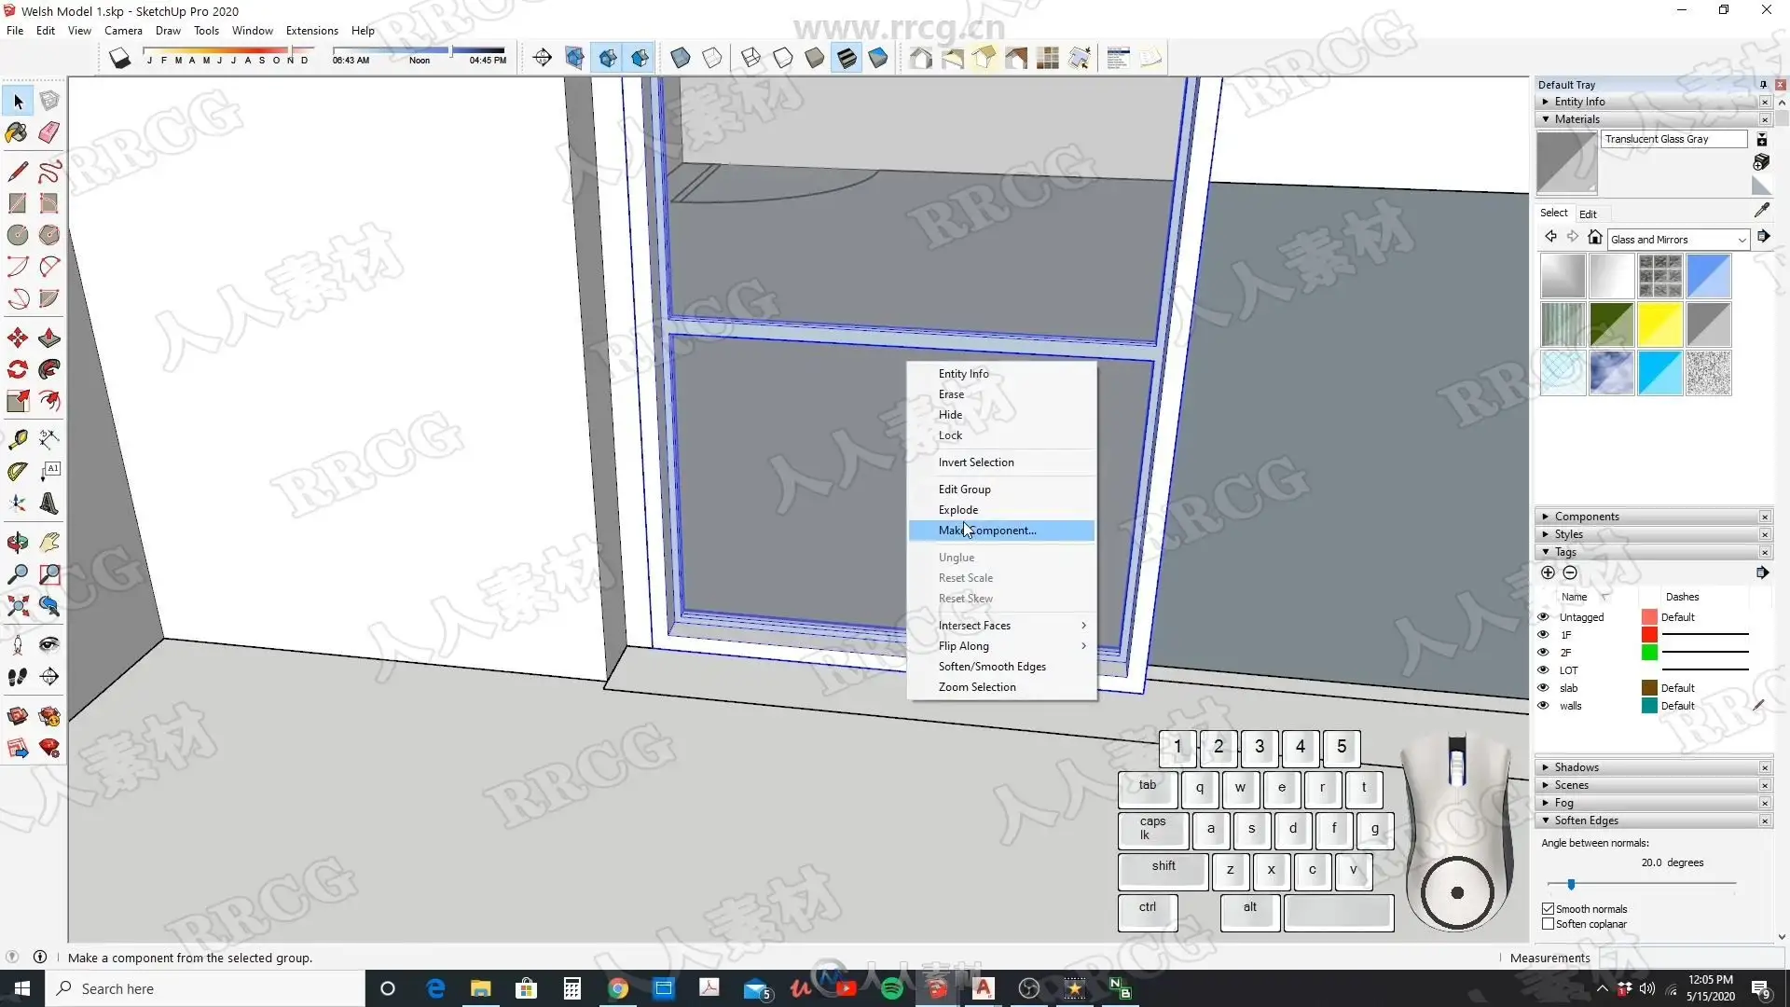Uncheck the Smooth normals checkbox

tap(1549, 909)
